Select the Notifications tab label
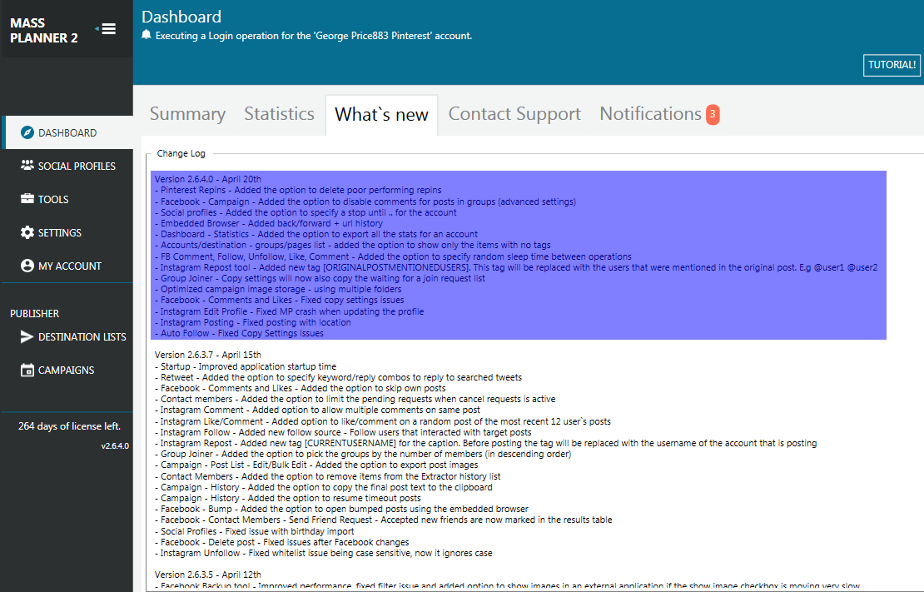 click(x=650, y=114)
